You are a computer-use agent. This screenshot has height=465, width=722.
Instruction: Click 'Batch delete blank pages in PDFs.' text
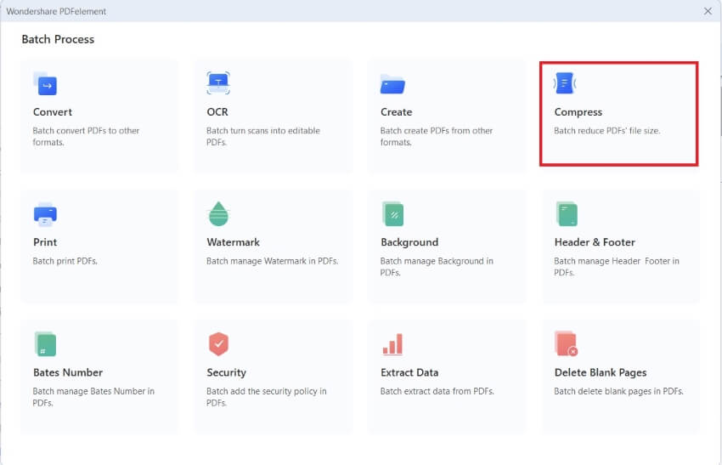[618, 391]
